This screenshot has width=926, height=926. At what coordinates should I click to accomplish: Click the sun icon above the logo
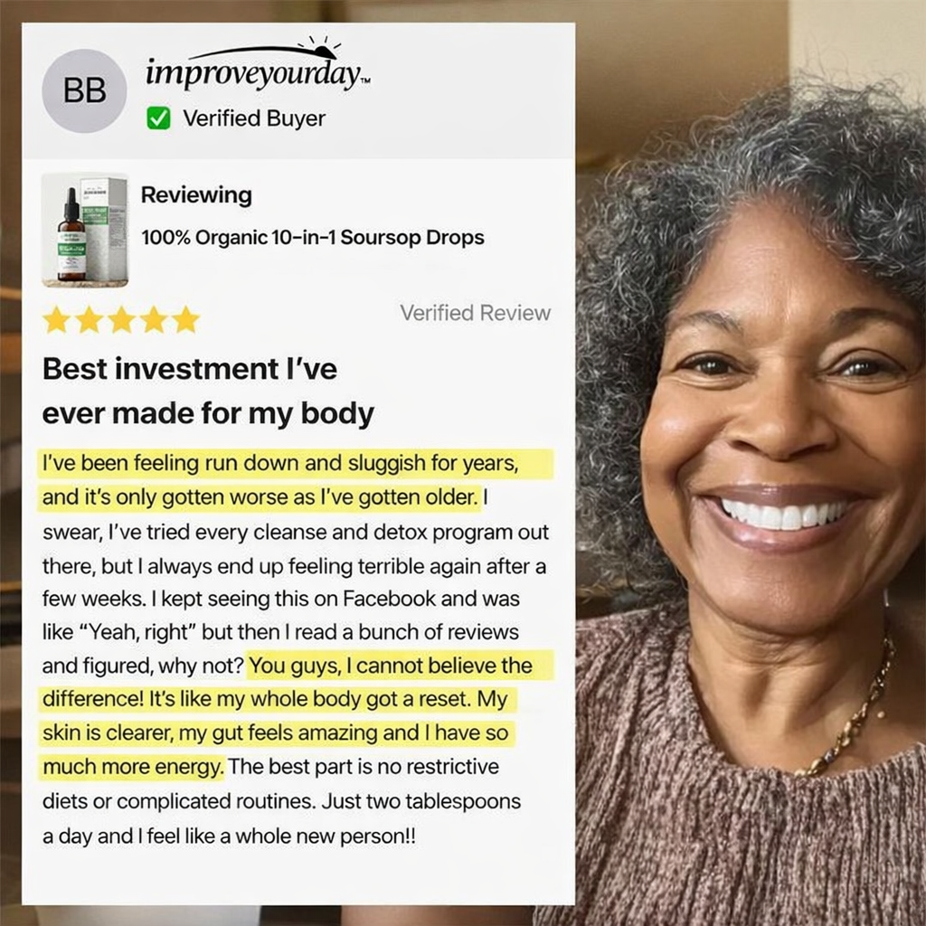[x=319, y=49]
